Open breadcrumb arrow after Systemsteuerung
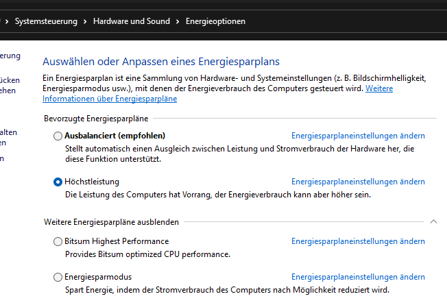The image size is (447, 305). [x=85, y=21]
